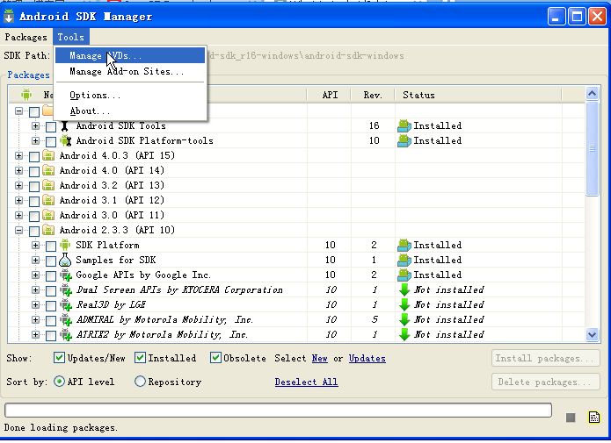Expand the Android 3.1 (API 12) node
Screen dimensions: 611x443
(x=18, y=200)
